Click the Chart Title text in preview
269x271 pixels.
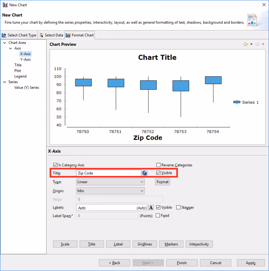[157, 57]
